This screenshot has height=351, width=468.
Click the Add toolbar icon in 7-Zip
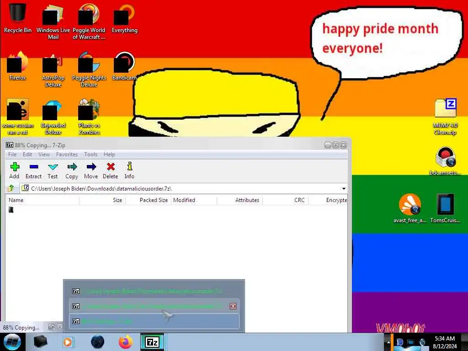coord(14,170)
